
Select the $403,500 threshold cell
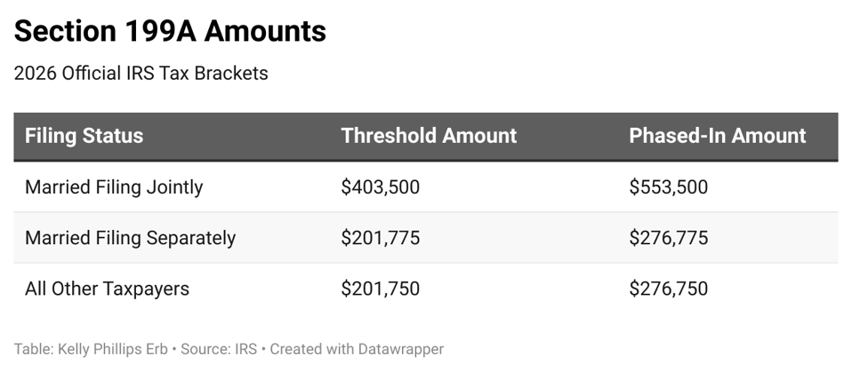[x=380, y=187]
